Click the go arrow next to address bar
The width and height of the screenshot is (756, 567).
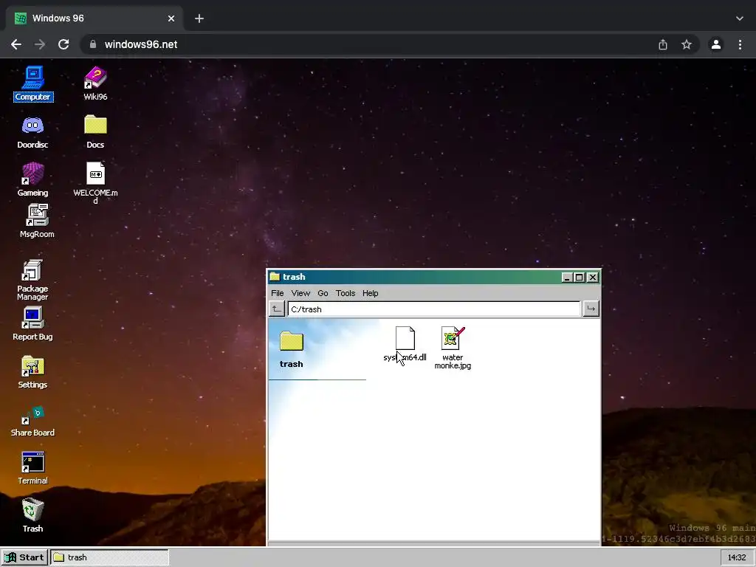pyautogui.click(x=591, y=309)
